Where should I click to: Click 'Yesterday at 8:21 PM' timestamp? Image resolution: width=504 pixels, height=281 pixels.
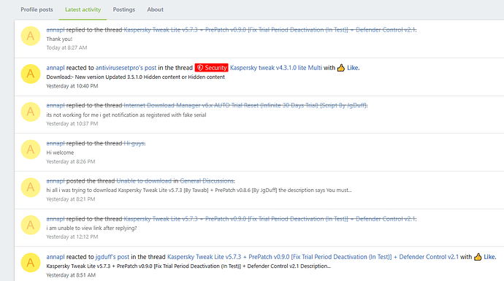tap(71, 199)
